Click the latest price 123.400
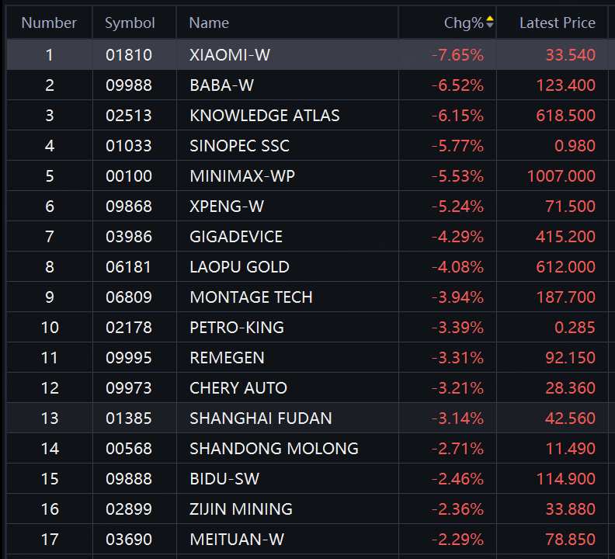Image resolution: width=615 pixels, height=559 pixels. [565, 85]
